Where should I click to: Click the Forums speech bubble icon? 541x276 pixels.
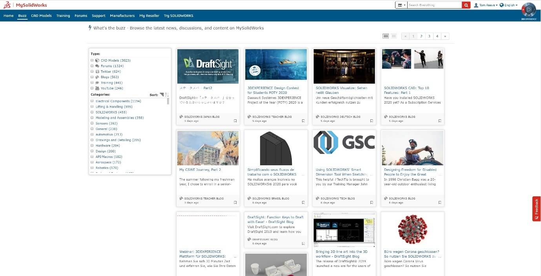click(97, 66)
